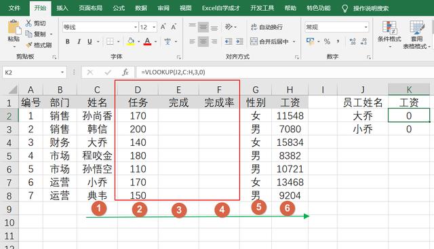Switch to the 页面布局 tab
The width and height of the screenshot is (434, 249).
(90, 8)
